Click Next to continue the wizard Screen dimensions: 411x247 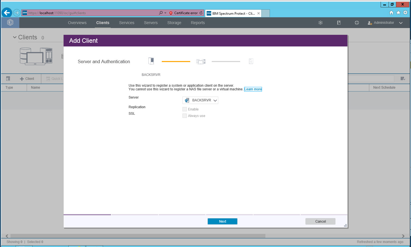222,222
